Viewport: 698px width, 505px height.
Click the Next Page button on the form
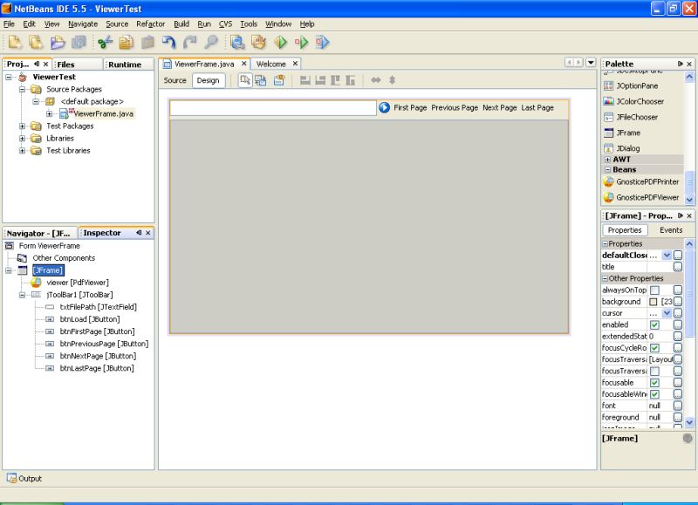(498, 109)
